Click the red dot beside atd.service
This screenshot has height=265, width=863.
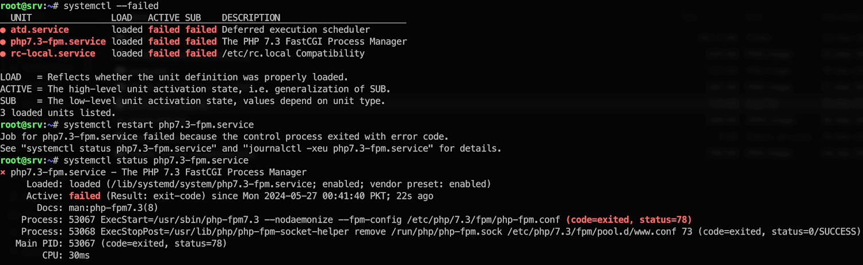click(3, 30)
